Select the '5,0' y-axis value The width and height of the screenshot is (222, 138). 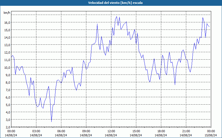pos(8,105)
